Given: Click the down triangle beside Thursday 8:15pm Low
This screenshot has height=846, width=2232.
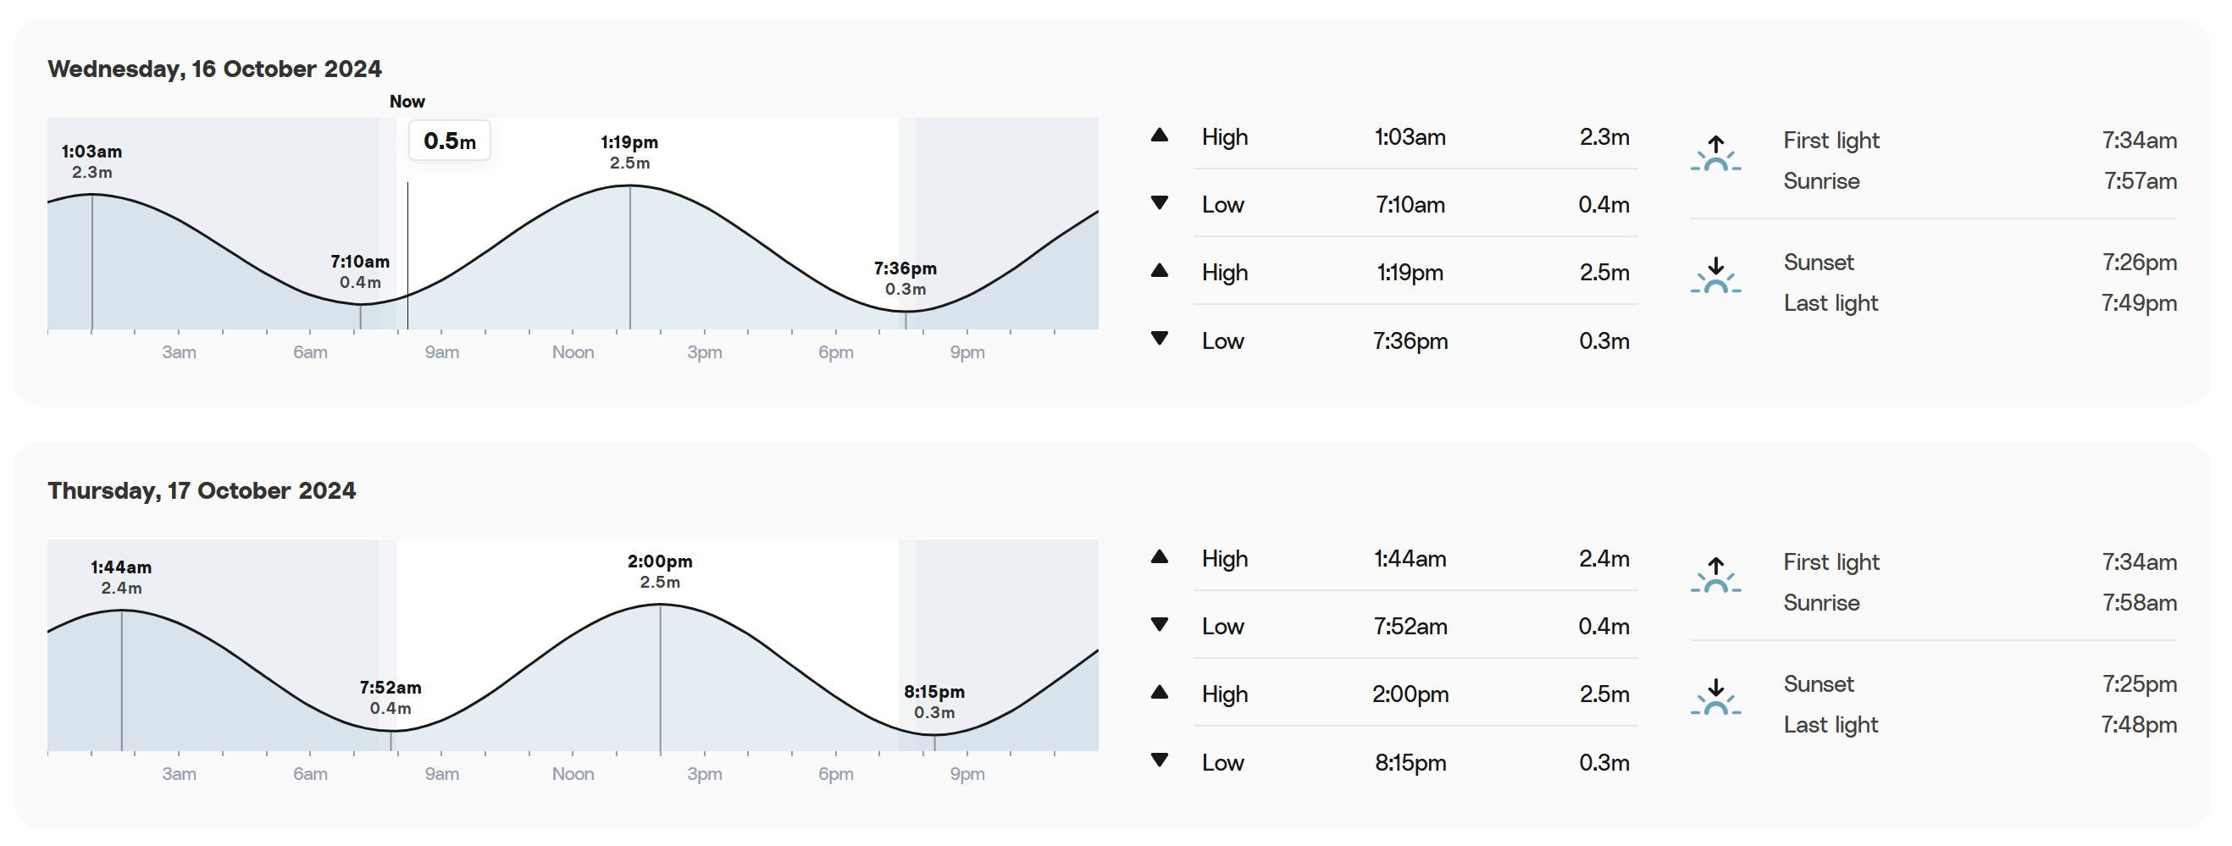Looking at the screenshot, I should pyautogui.click(x=1160, y=760).
